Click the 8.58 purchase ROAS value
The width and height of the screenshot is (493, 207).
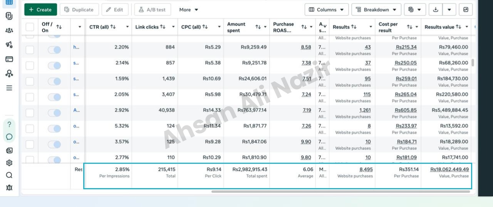click(306, 47)
